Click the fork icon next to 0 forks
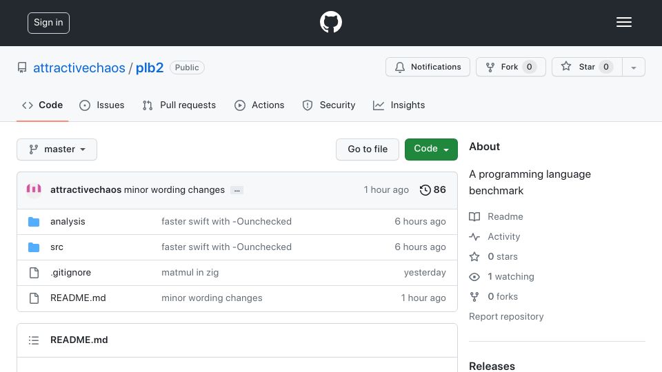 coord(474,296)
